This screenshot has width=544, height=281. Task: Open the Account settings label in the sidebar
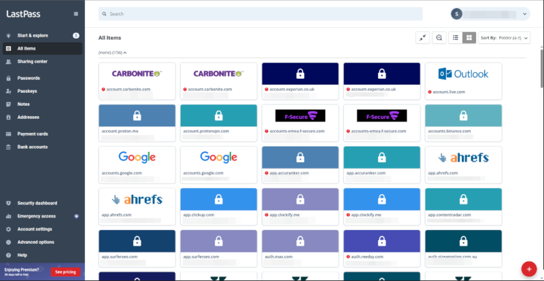[x=35, y=229]
